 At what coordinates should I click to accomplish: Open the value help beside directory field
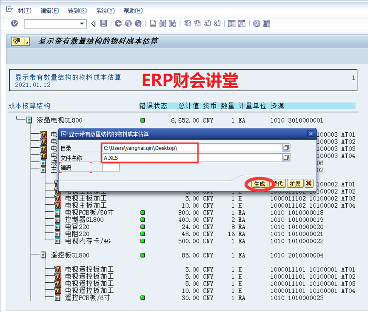286,148
